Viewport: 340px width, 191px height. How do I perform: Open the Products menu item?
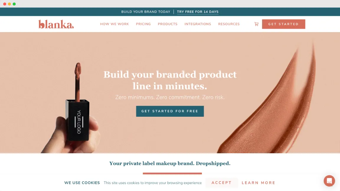point(168,24)
